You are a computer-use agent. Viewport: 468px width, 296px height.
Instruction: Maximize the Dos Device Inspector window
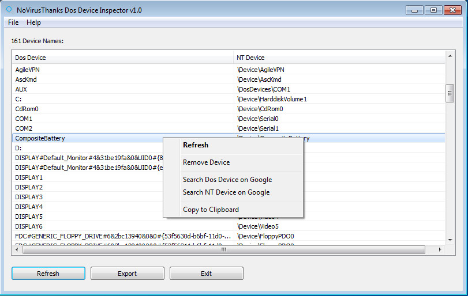433,10
